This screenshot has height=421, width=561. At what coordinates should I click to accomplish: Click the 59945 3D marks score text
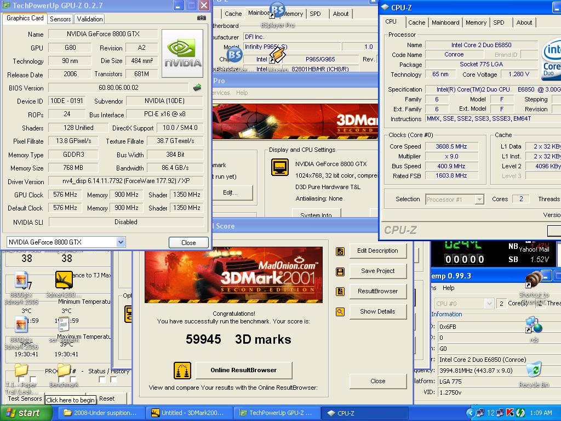point(238,339)
